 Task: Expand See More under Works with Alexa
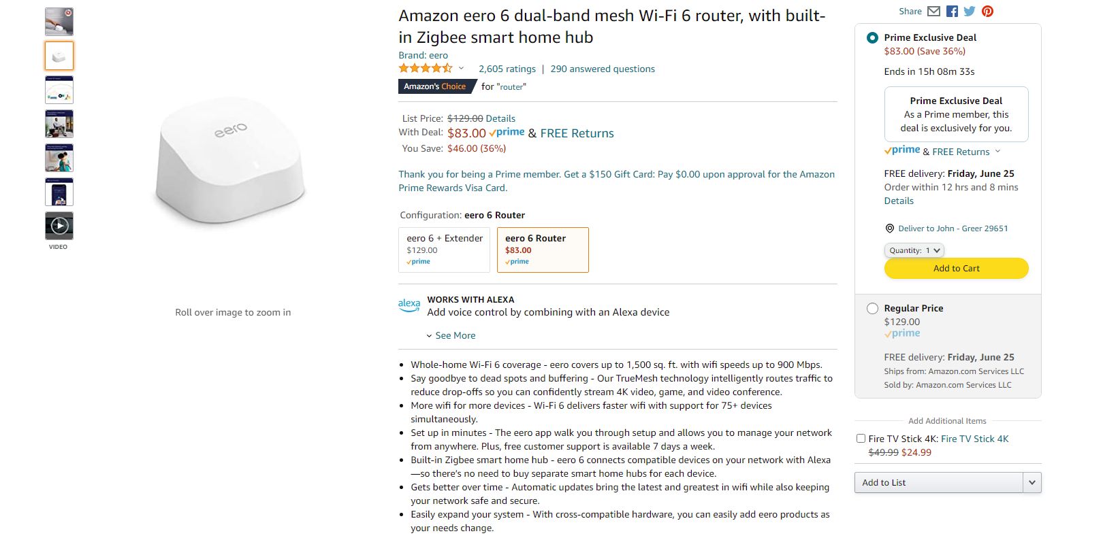click(x=451, y=335)
